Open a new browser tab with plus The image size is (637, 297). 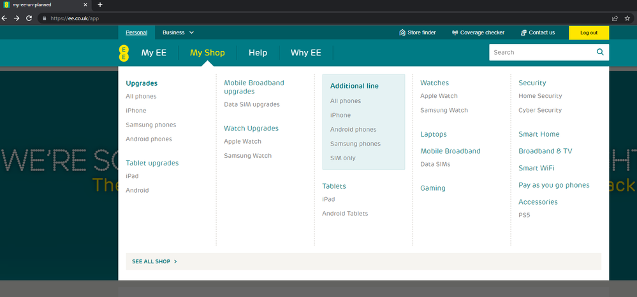pos(100,5)
